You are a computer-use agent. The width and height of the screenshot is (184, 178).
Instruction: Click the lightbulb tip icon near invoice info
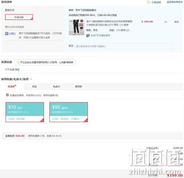pyautogui.click(x=18, y=62)
